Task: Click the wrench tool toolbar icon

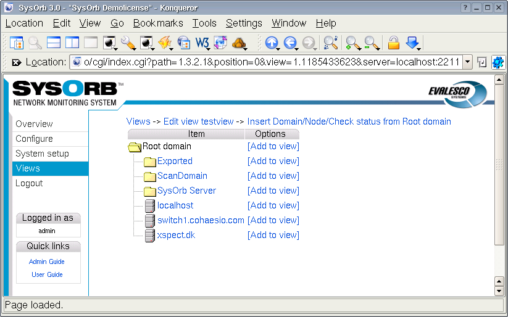Action: point(128,43)
